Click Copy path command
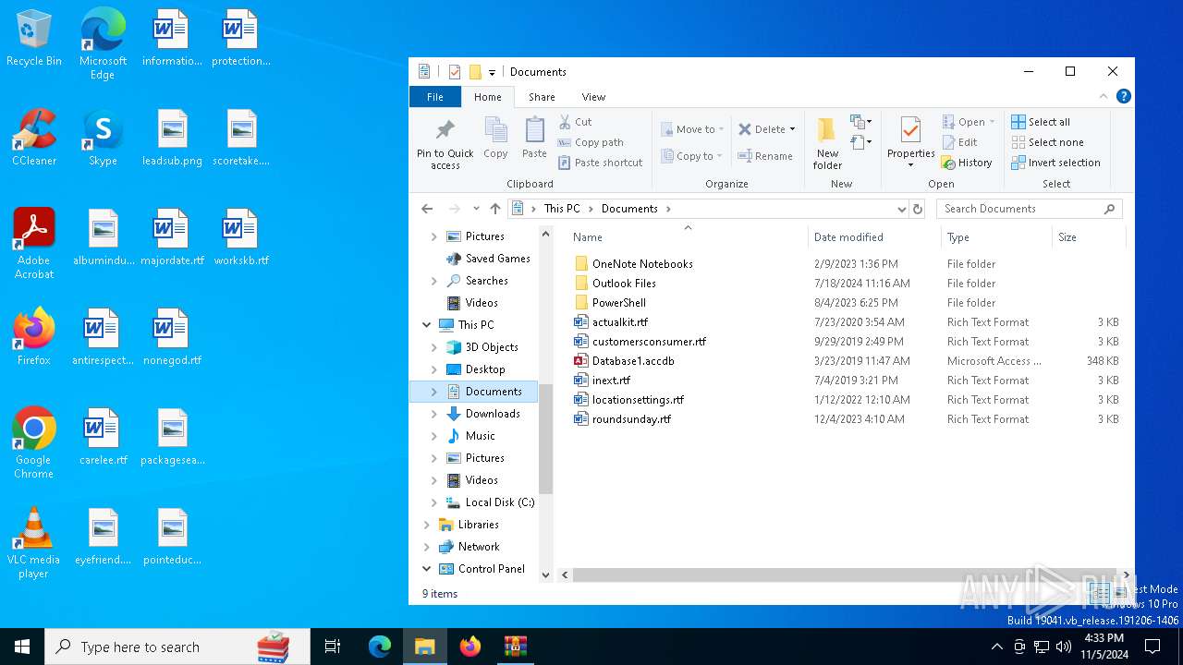 coord(591,142)
